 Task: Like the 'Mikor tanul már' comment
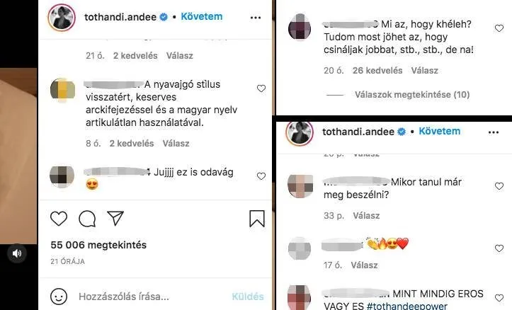[499, 186]
